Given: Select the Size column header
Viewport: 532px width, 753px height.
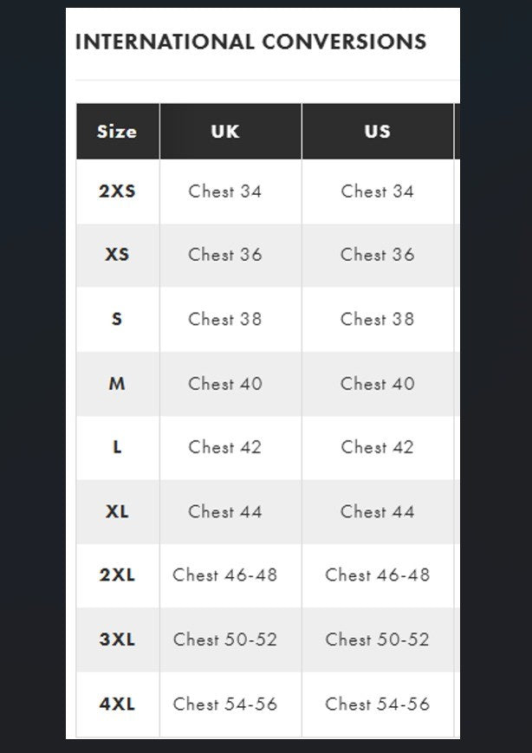Looking at the screenshot, I should [117, 132].
